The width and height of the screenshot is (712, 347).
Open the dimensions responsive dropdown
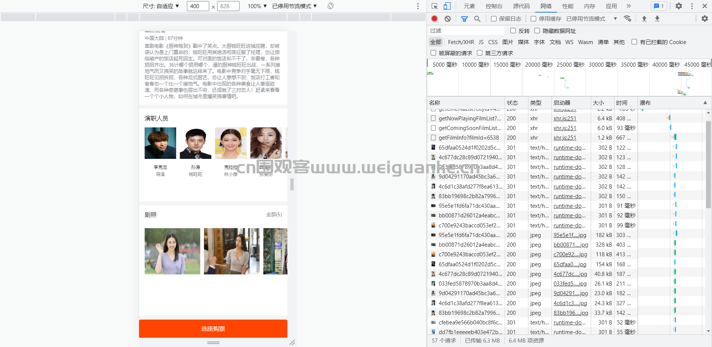(161, 6)
